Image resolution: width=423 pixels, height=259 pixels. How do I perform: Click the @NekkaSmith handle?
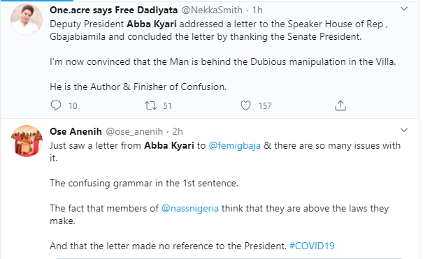point(212,10)
